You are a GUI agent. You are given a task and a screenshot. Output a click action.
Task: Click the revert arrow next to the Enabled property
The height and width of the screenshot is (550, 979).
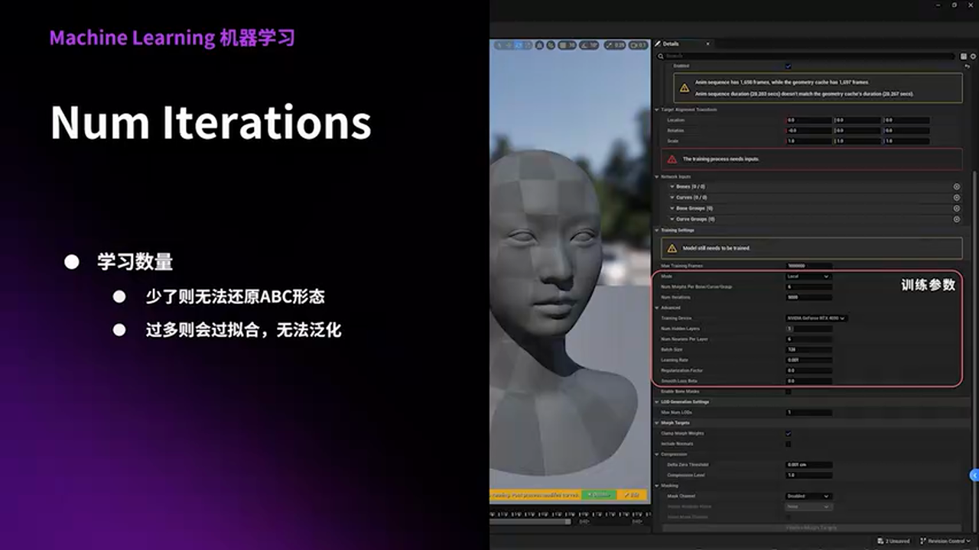coord(966,65)
